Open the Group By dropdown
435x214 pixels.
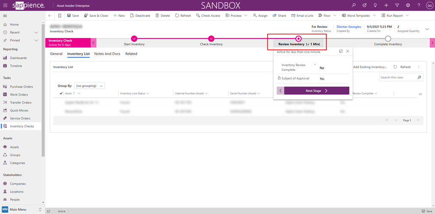tap(89, 86)
